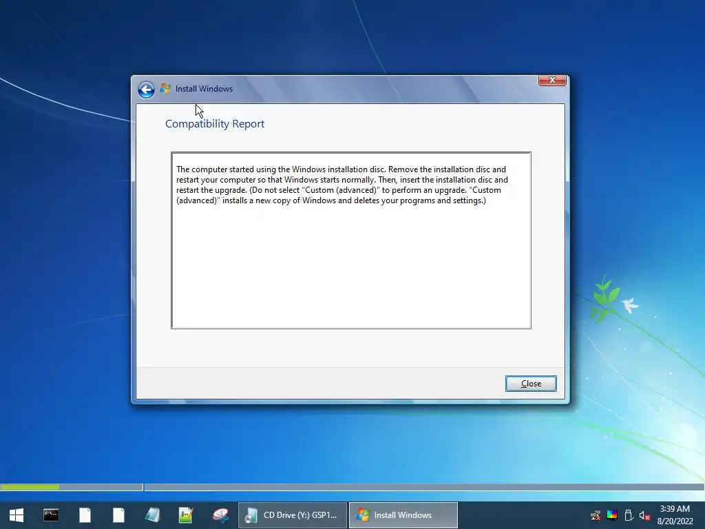This screenshot has height=529, width=705.
Task: Click the network disconnected tray icon
Action: (596, 515)
